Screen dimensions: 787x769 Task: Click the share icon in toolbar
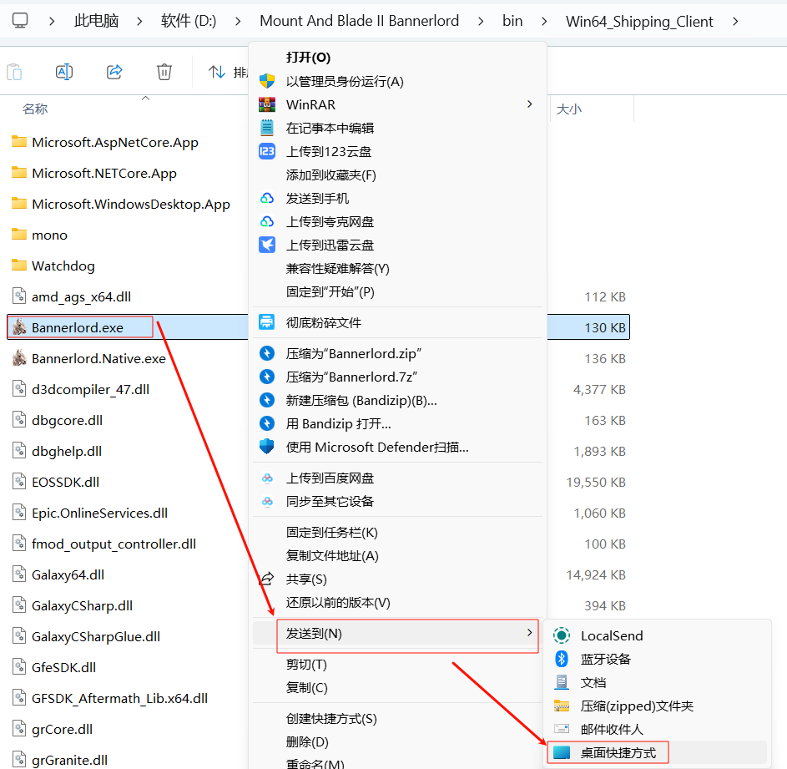click(x=114, y=72)
